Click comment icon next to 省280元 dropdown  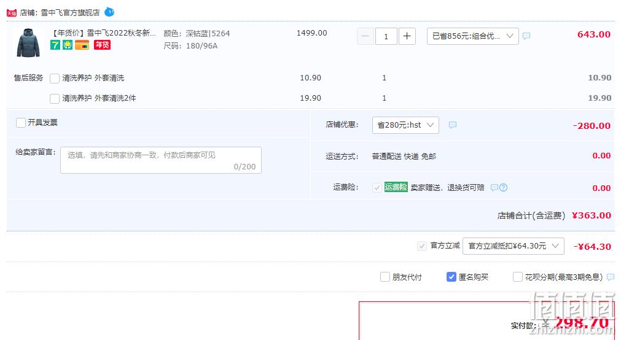453,125
